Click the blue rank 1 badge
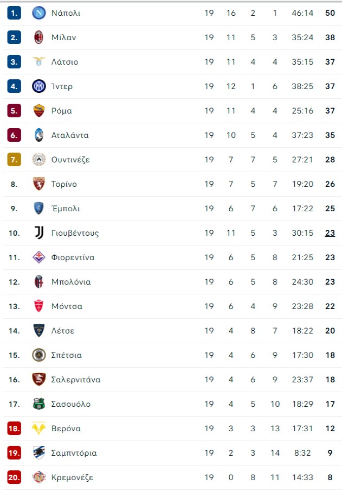Viewport: 342px width, 491px height. tap(14, 13)
